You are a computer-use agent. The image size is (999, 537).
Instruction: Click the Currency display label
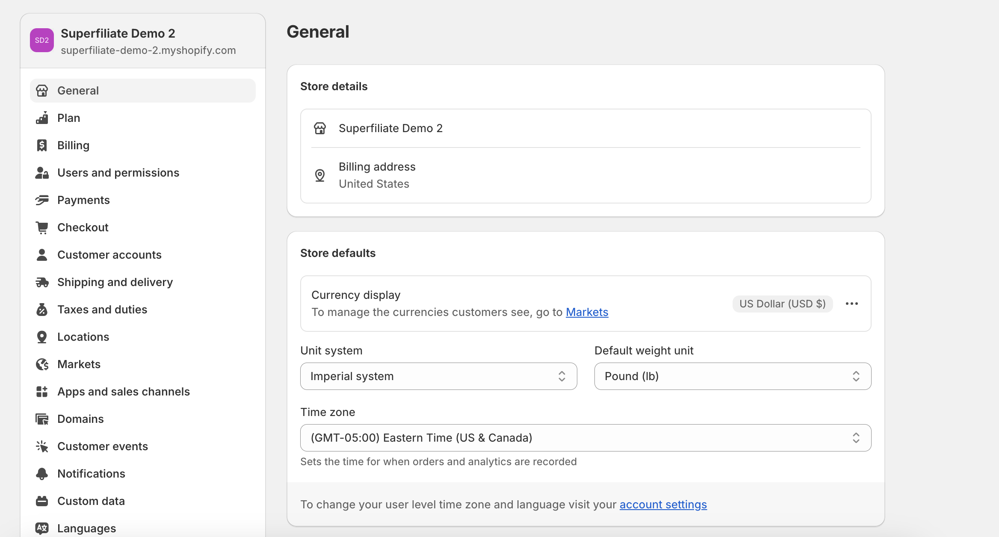[356, 295]
